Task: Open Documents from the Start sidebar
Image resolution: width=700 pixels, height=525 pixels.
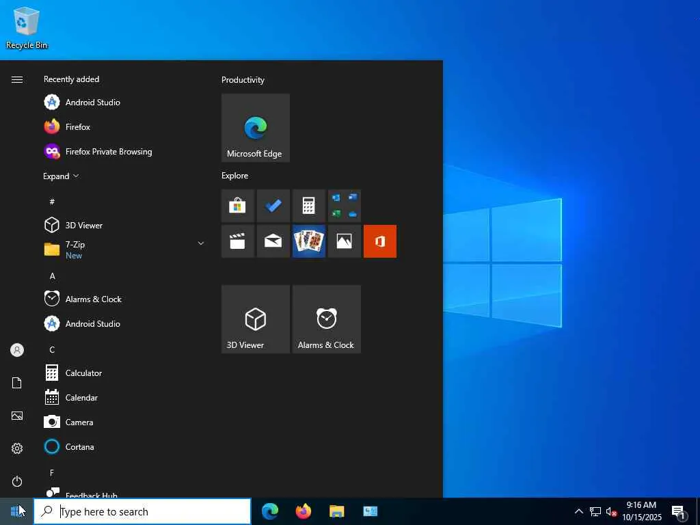Action: click(17, 383)
